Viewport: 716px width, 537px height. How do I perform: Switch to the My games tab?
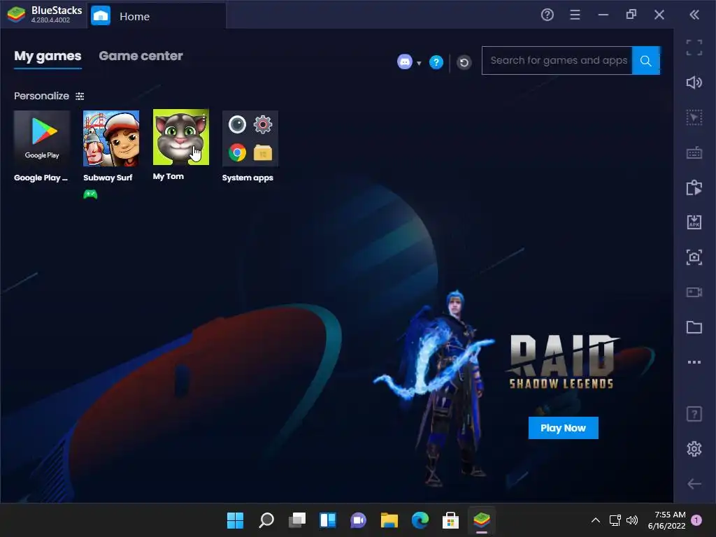[48, 56]
